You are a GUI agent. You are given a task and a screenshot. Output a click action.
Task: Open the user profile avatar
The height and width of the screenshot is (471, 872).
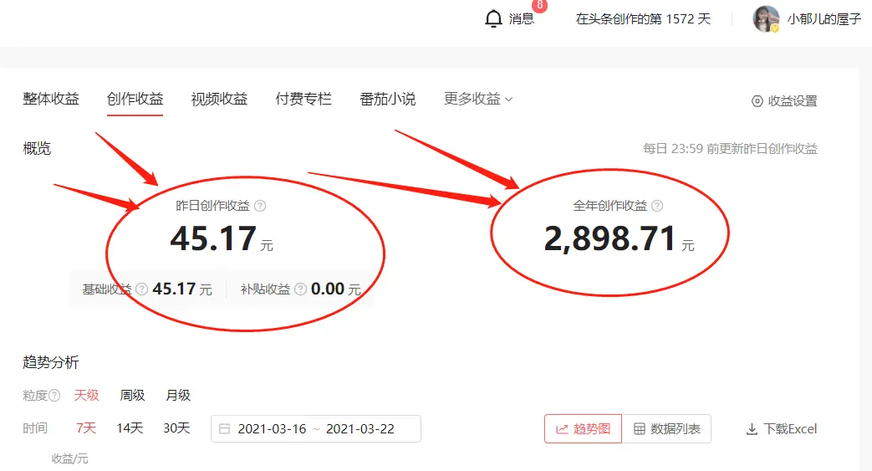[766, 19]
